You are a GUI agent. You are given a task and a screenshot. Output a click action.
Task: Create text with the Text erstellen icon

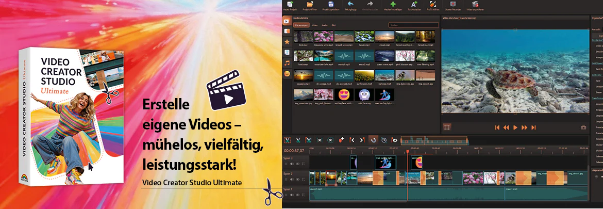point(414,5)
